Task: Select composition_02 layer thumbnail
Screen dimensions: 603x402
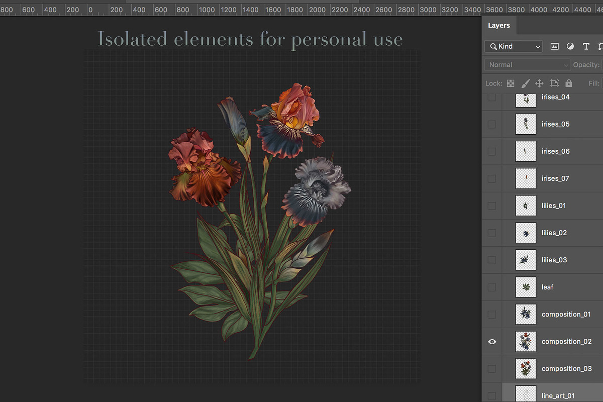Action: coord(526,341)
